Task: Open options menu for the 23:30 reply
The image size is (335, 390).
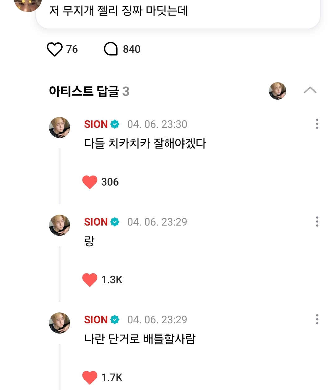Action: [317, 124]
